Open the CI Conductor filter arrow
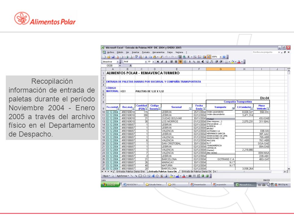 [252, 109]
